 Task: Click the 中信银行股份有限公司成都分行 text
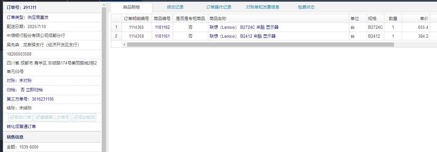pos(36,35)
